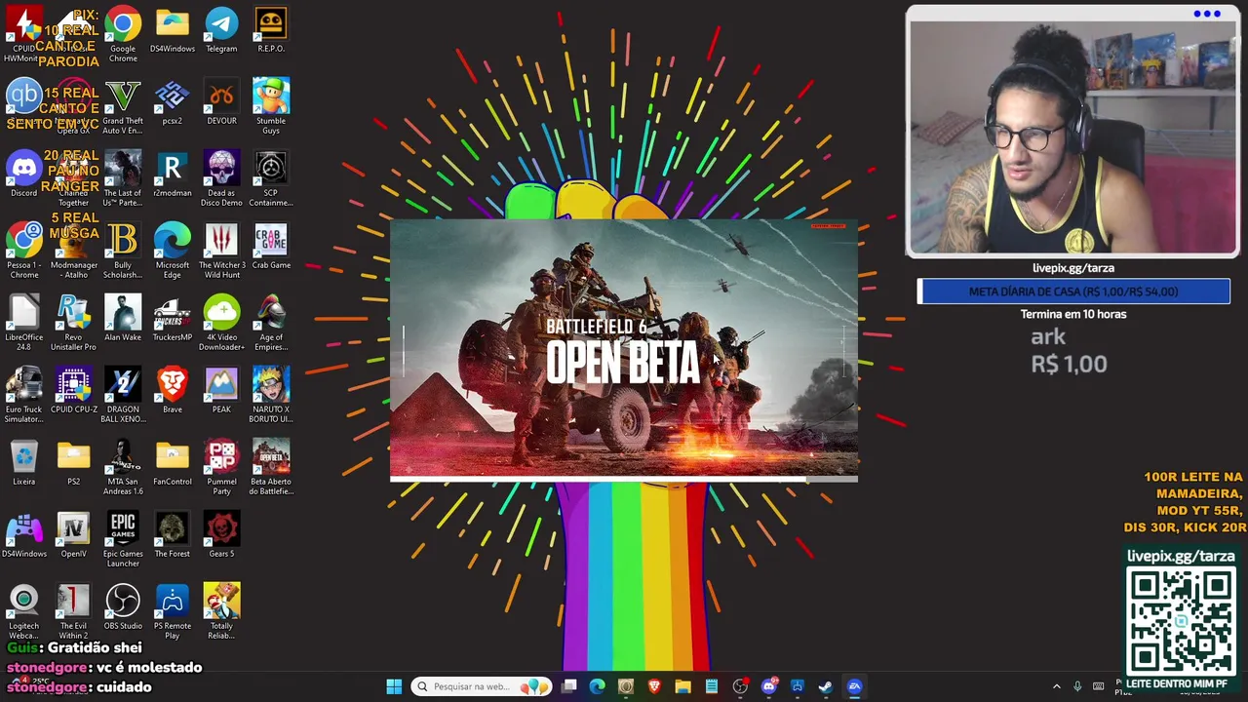The image size is (1248, 702).
Task: Launch Grand Theft Auto V shortcut
Action: (x=123, y=106)
